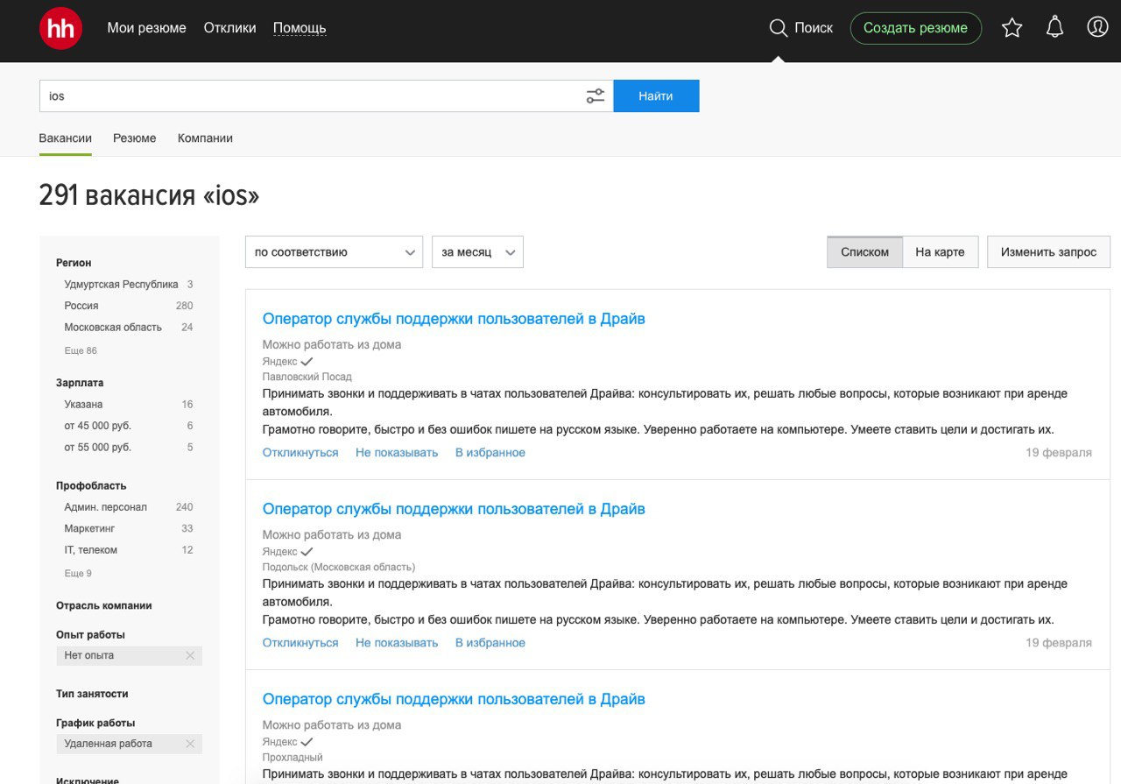Click the hh red logo
1121x784 pixels.
[61, 28]
